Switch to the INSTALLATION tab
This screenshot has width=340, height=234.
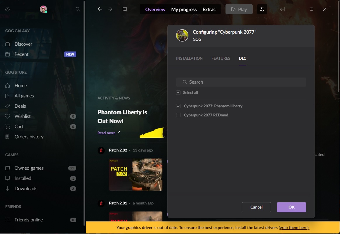tap(189, 58)
